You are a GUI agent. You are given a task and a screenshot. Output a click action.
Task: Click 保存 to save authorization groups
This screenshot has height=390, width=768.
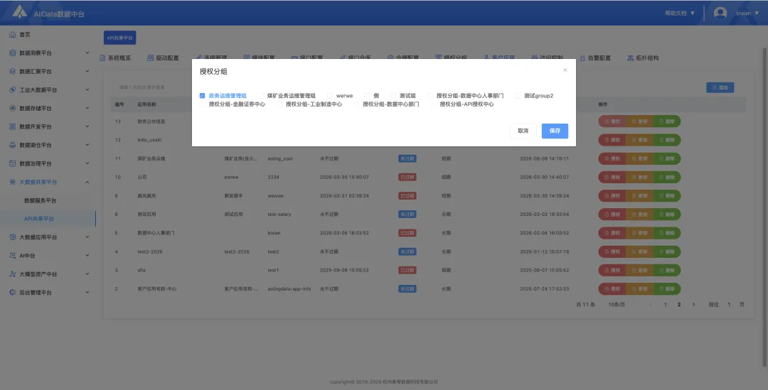[555, 131]
